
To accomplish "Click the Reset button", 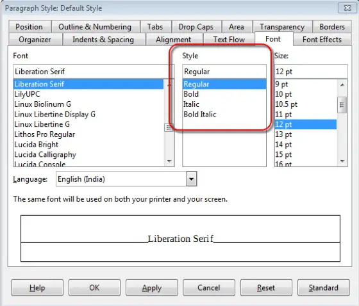I will coord(266,287).
